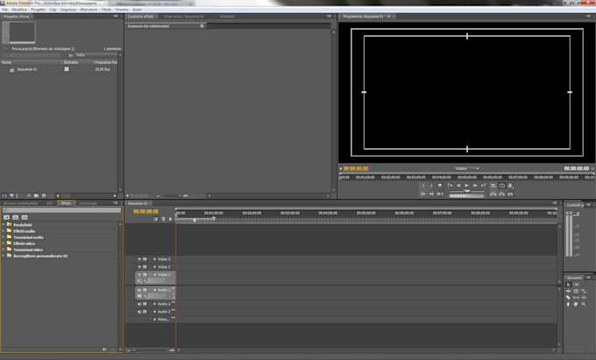Viewport: 596px width, 360px height.
Task: Click Go to In point button
Action: (x=423, y=194)
